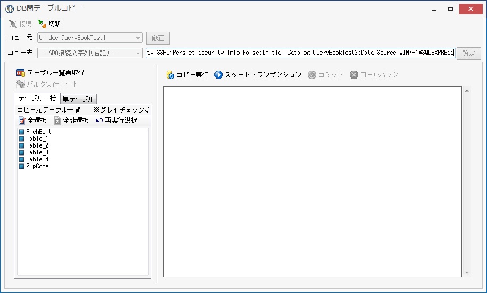Click the 設定 button
Image resolution: width=487 pixels, height=293 pixels.
pos(469,53)
